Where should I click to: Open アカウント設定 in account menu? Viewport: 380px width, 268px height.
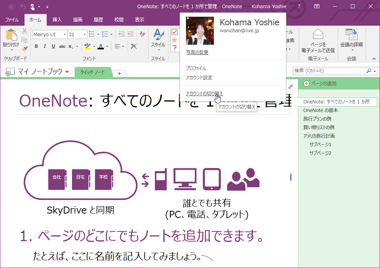(x=199, y=77)
